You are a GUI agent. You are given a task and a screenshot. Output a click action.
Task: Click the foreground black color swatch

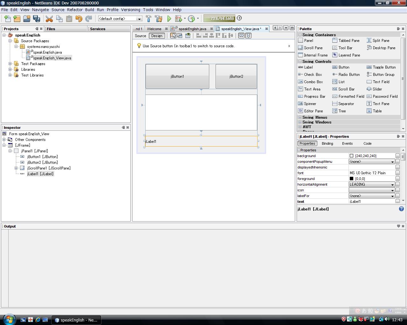point(351,179)
